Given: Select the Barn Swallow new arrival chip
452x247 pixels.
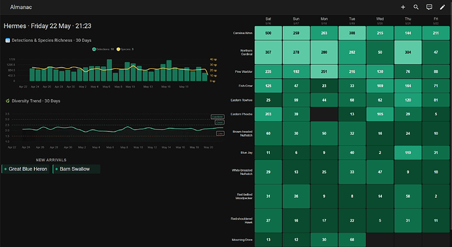Looking at the screenshot, I should pos(77,169).
